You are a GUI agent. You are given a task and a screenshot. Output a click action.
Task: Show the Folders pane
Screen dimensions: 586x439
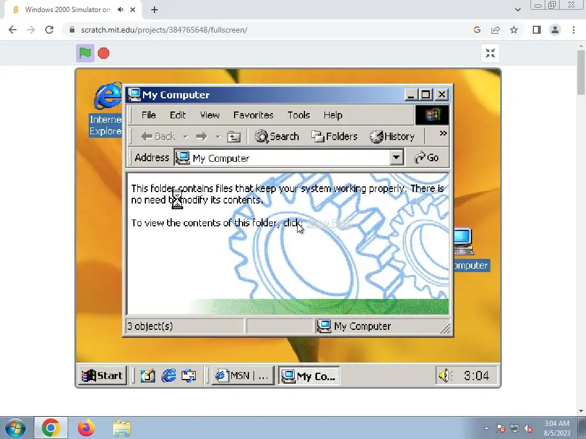coord(334,137)
